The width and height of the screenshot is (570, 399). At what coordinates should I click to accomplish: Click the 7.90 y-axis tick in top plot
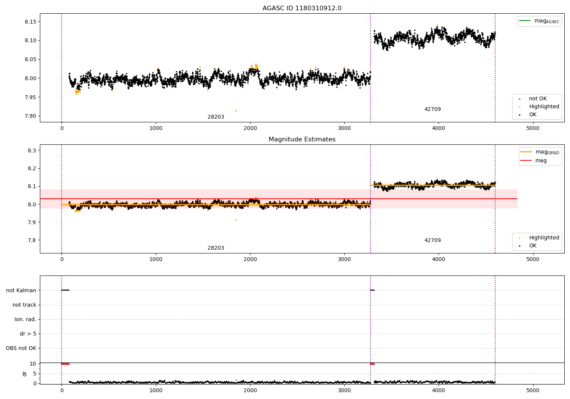pos(31,116)
